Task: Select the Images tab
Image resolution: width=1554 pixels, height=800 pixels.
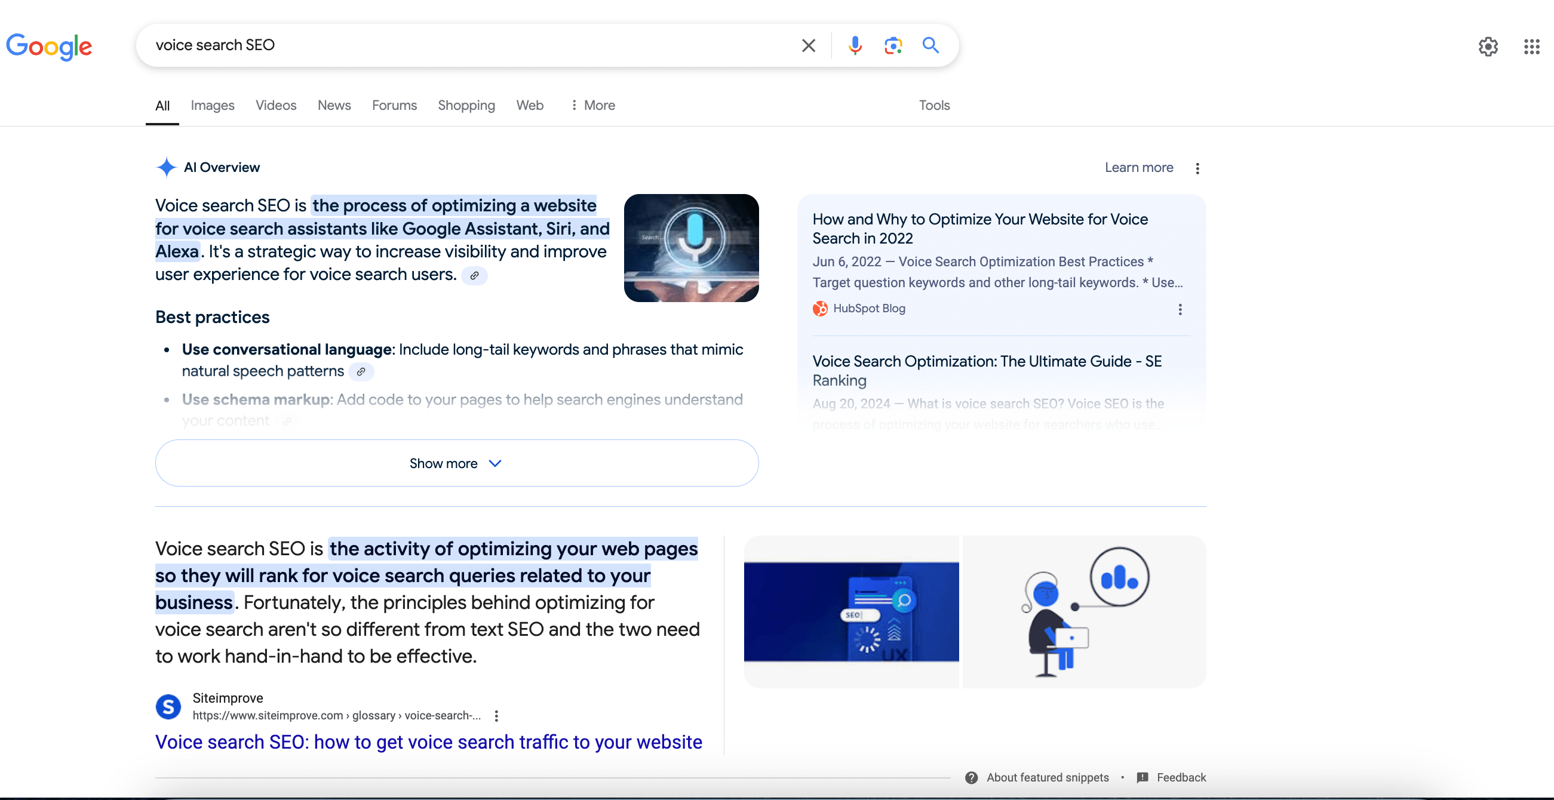Action: [212, 105]
